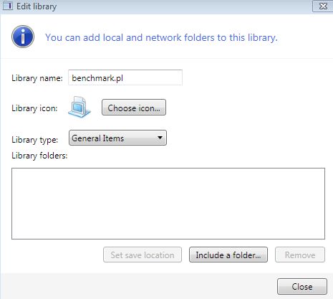Click the benchmark.pl text in name field
This screenshot has height=299, width=333.
click(97, 78)
